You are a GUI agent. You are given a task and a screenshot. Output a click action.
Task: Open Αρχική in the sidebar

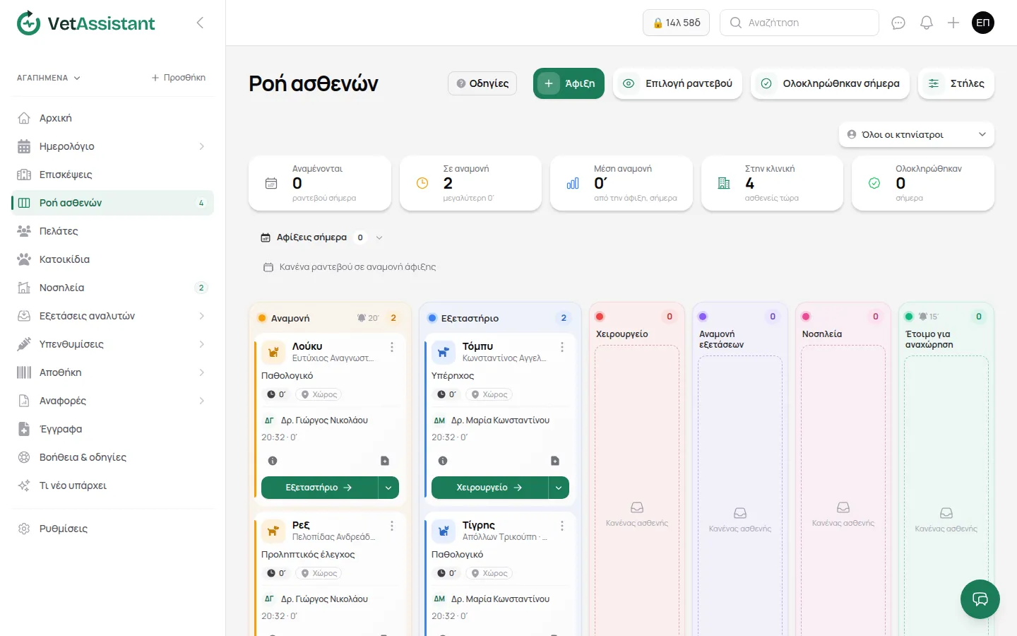(x=113, y=118)
